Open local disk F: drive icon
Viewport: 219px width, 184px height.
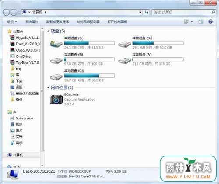pos(124,60)
